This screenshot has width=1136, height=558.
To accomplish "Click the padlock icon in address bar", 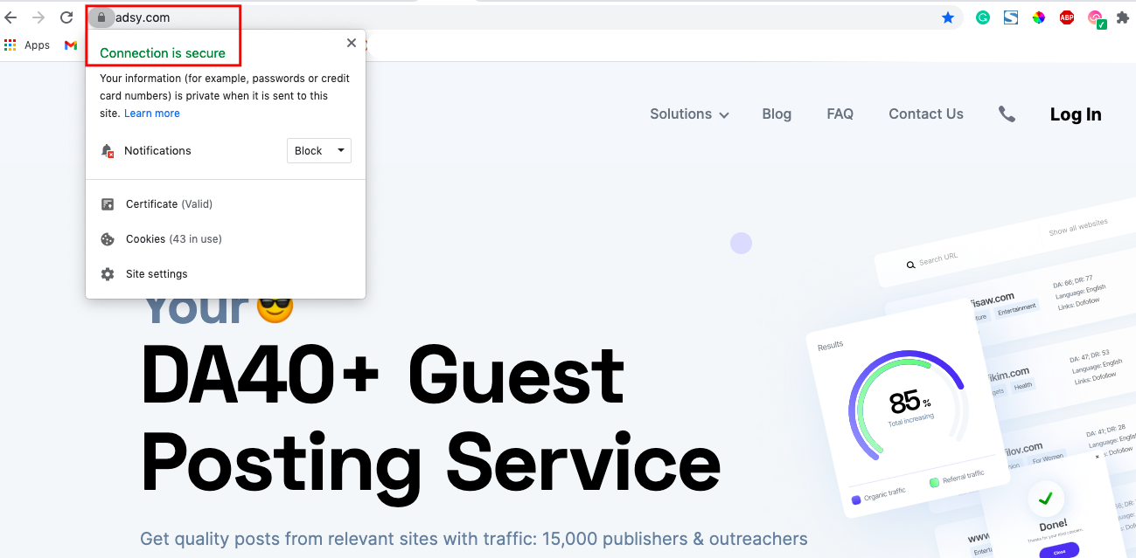I will pyautogui.click(x=101, y=17).
